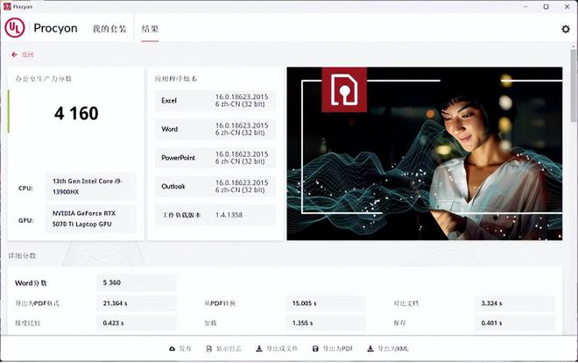Close the Procyon window
This screenshot has width=578, height=363.
tap(567, 7)
